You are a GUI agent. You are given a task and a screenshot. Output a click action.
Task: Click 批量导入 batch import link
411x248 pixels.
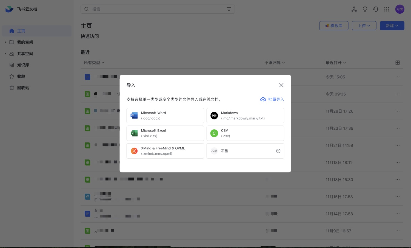[x=272, y=100]
